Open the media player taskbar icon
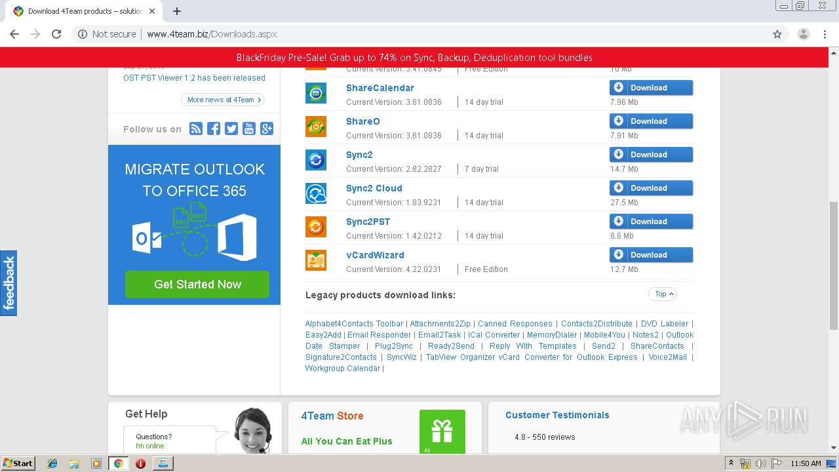This screenshot has width=839, height=472. 96,463
